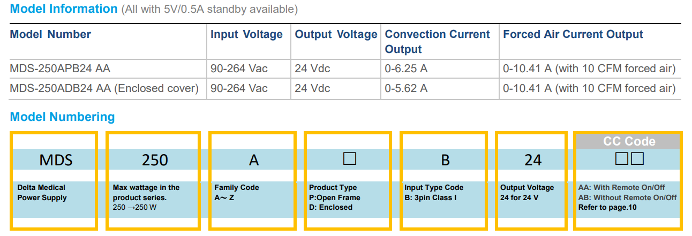Click the family code letter "A"

pos(254,160)
